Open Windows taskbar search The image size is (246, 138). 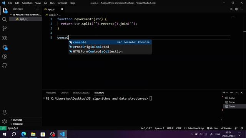click(x=14, y=134)
